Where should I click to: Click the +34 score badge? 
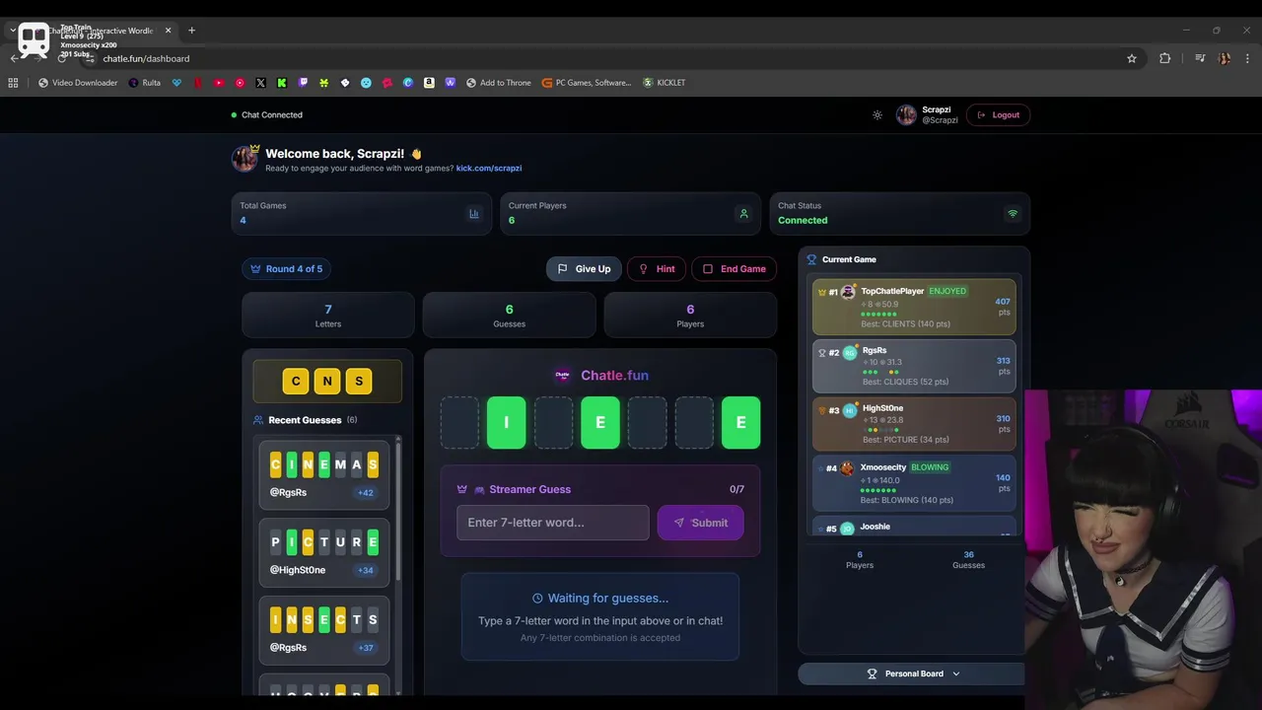click(x=365, y=570)
